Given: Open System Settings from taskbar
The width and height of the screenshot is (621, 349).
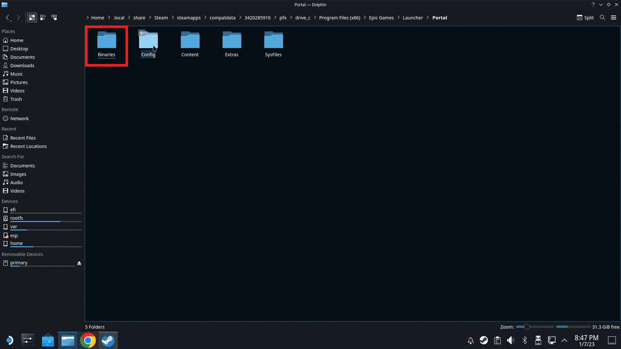Looking at the screenshot, I should [x=28, y=340].
